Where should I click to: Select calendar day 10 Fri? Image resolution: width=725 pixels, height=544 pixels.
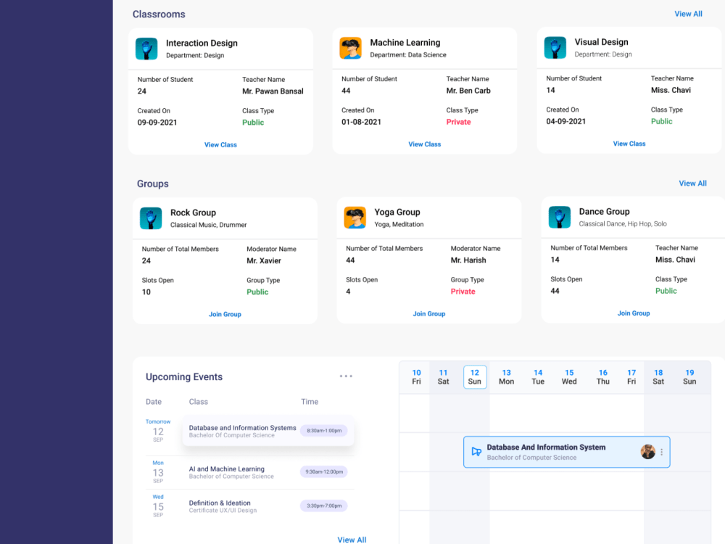pos(416,377)
